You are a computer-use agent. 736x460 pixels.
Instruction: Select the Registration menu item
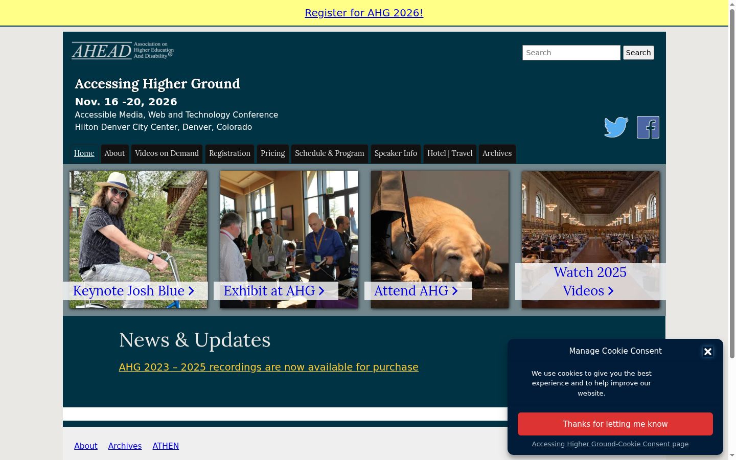229,153
